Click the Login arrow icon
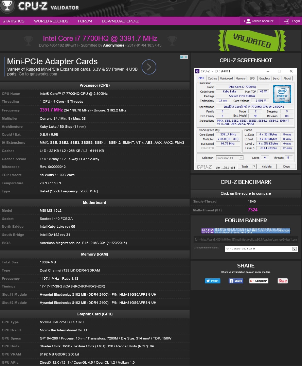The width and height of the screenshot is (302, 366). (x=286, y=21)
